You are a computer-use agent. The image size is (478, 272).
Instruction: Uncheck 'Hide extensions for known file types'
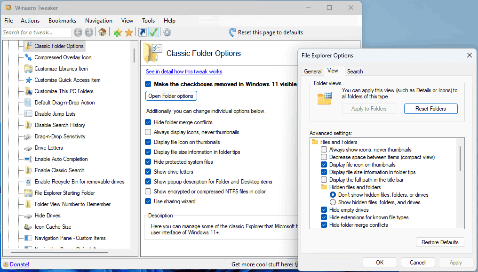pyautogui.click(x=324, y=217)
